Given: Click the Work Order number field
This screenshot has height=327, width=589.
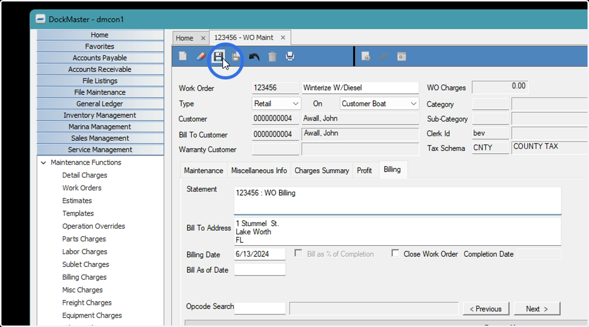Looking at the screenshot, I should click(275, 88).
